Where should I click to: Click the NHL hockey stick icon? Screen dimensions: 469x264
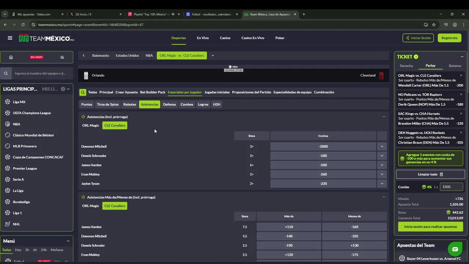click(8, 224)
